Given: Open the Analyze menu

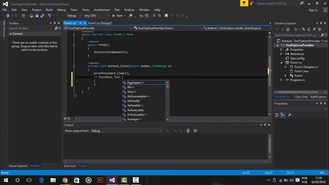Looking at the screenshot, I should pyautogui.click(x=129, y=10).
